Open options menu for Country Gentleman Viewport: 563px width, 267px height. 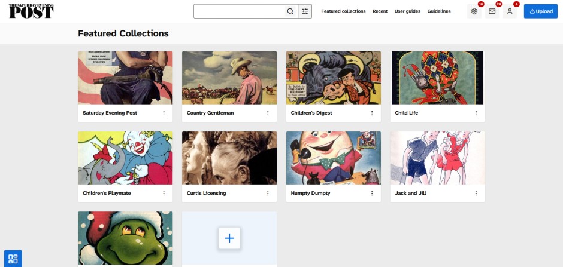click(268, 113)
